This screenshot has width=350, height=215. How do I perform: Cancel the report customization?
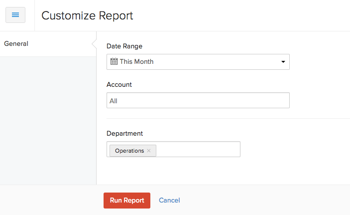coord(169,201)
